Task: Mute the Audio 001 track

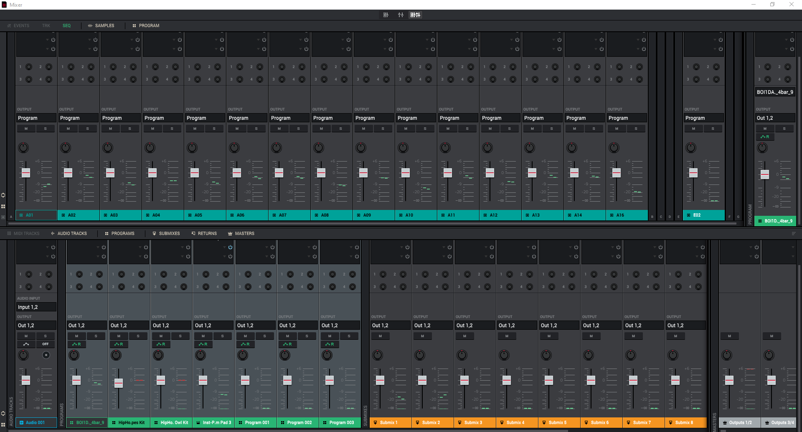Action: coord(26,336)
